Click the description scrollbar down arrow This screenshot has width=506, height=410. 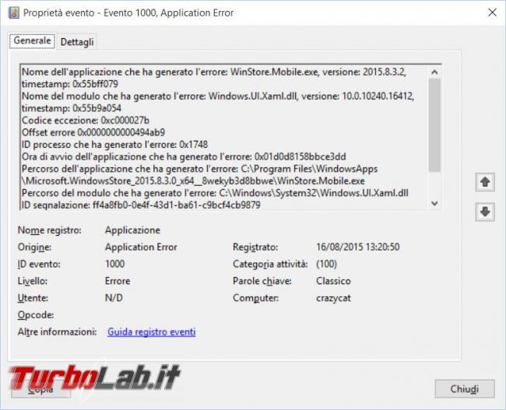tap(434, 203)
